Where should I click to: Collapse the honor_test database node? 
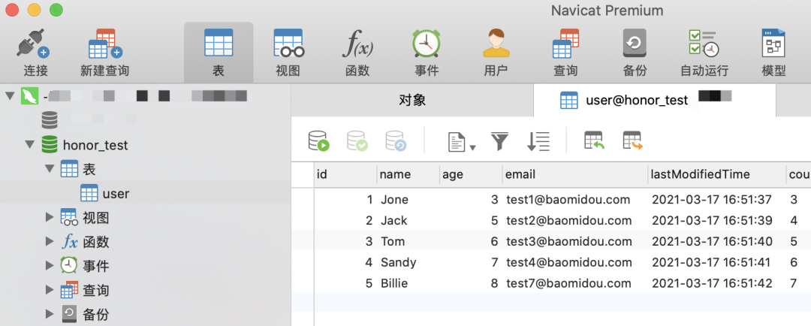30,145
